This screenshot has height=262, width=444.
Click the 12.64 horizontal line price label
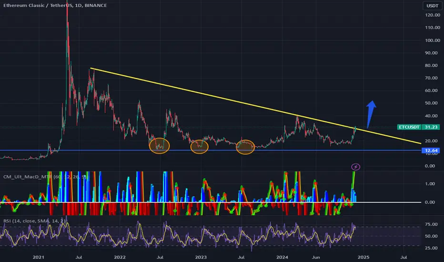coord(431,151)
